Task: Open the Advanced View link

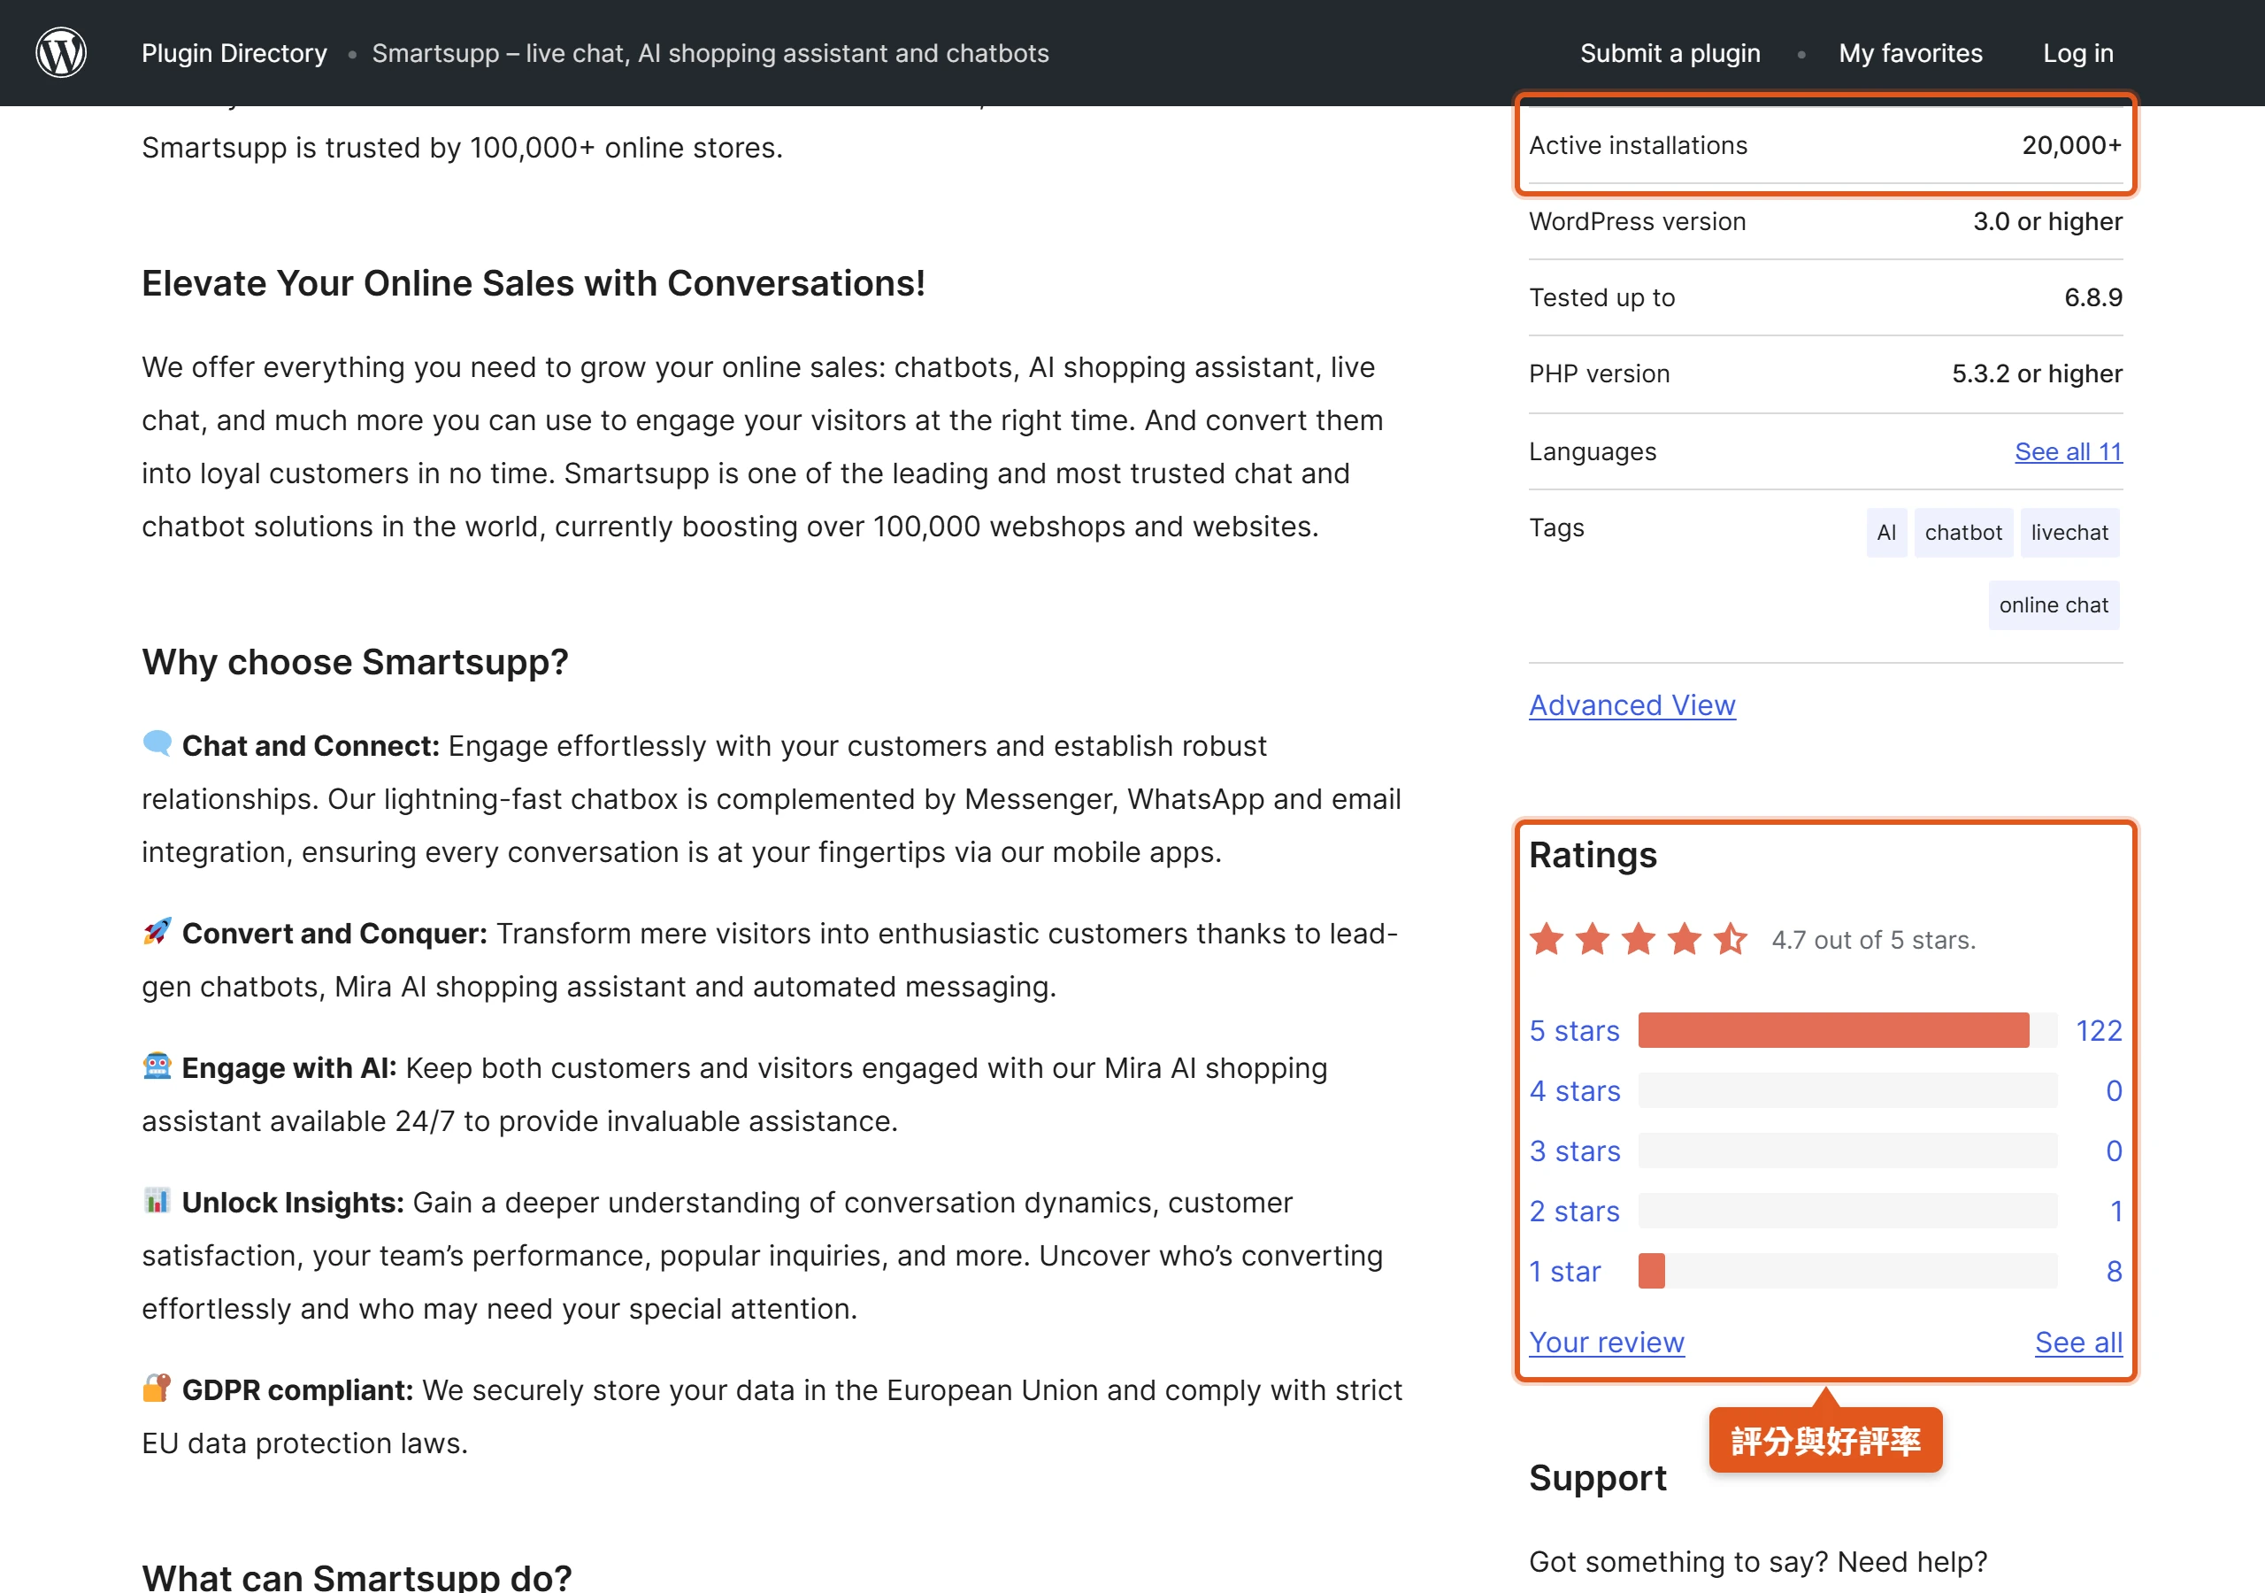Action: pos(1632,704)
